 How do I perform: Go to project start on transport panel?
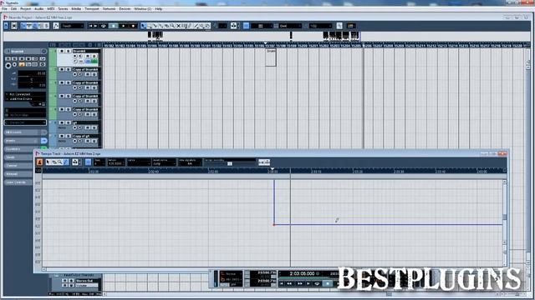click(x=282, y=283)
